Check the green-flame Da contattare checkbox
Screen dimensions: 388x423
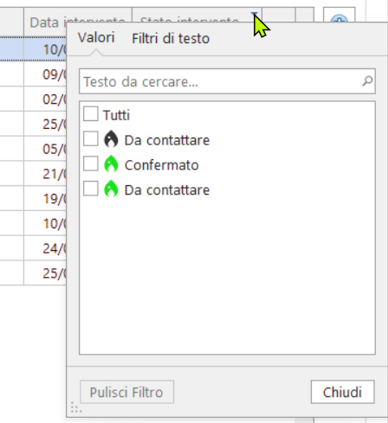coord(91,189)
